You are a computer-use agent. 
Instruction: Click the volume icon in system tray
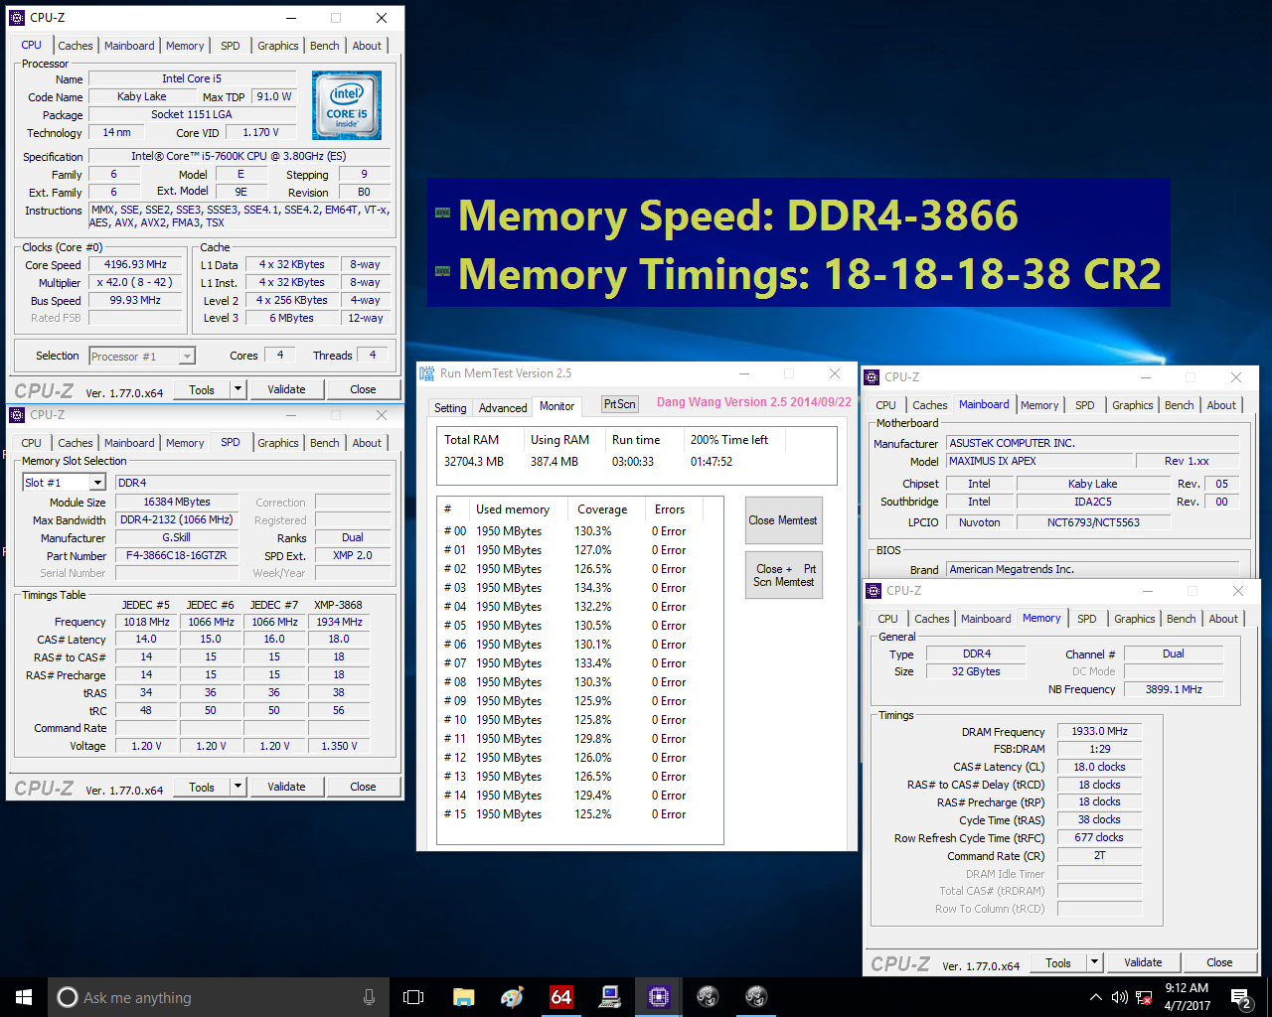pos(1120,997)
